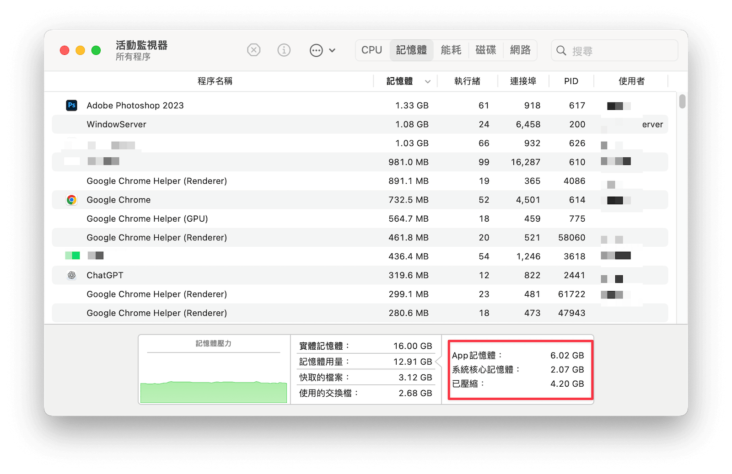Click the 981.0 MB memory value
The height and width of the screenshot is (474, 732).
(x=409, y=162)
